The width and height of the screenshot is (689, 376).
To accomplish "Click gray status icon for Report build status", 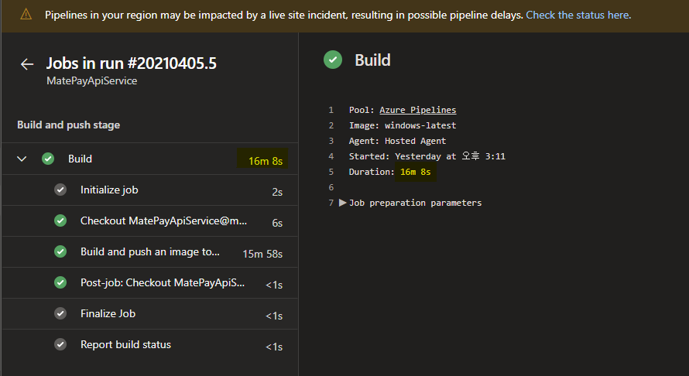I will [60, 344].
